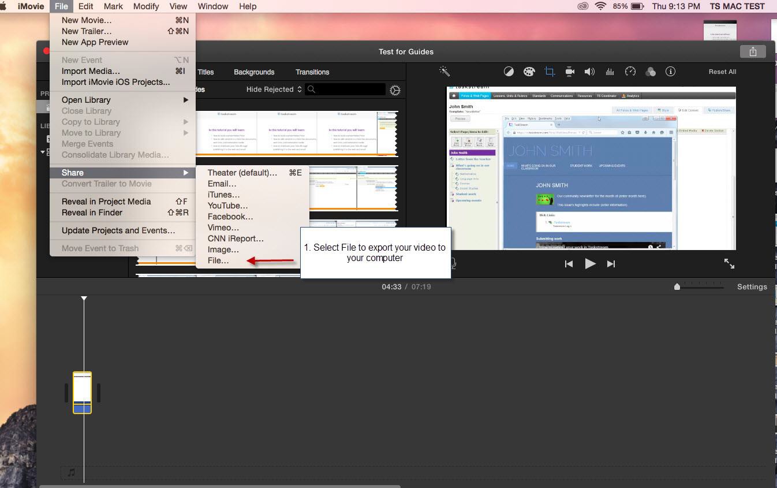The height and width of the screenshot is (488, 777).
Task: Open timeline Settings
Action: [x=752, y=286]
